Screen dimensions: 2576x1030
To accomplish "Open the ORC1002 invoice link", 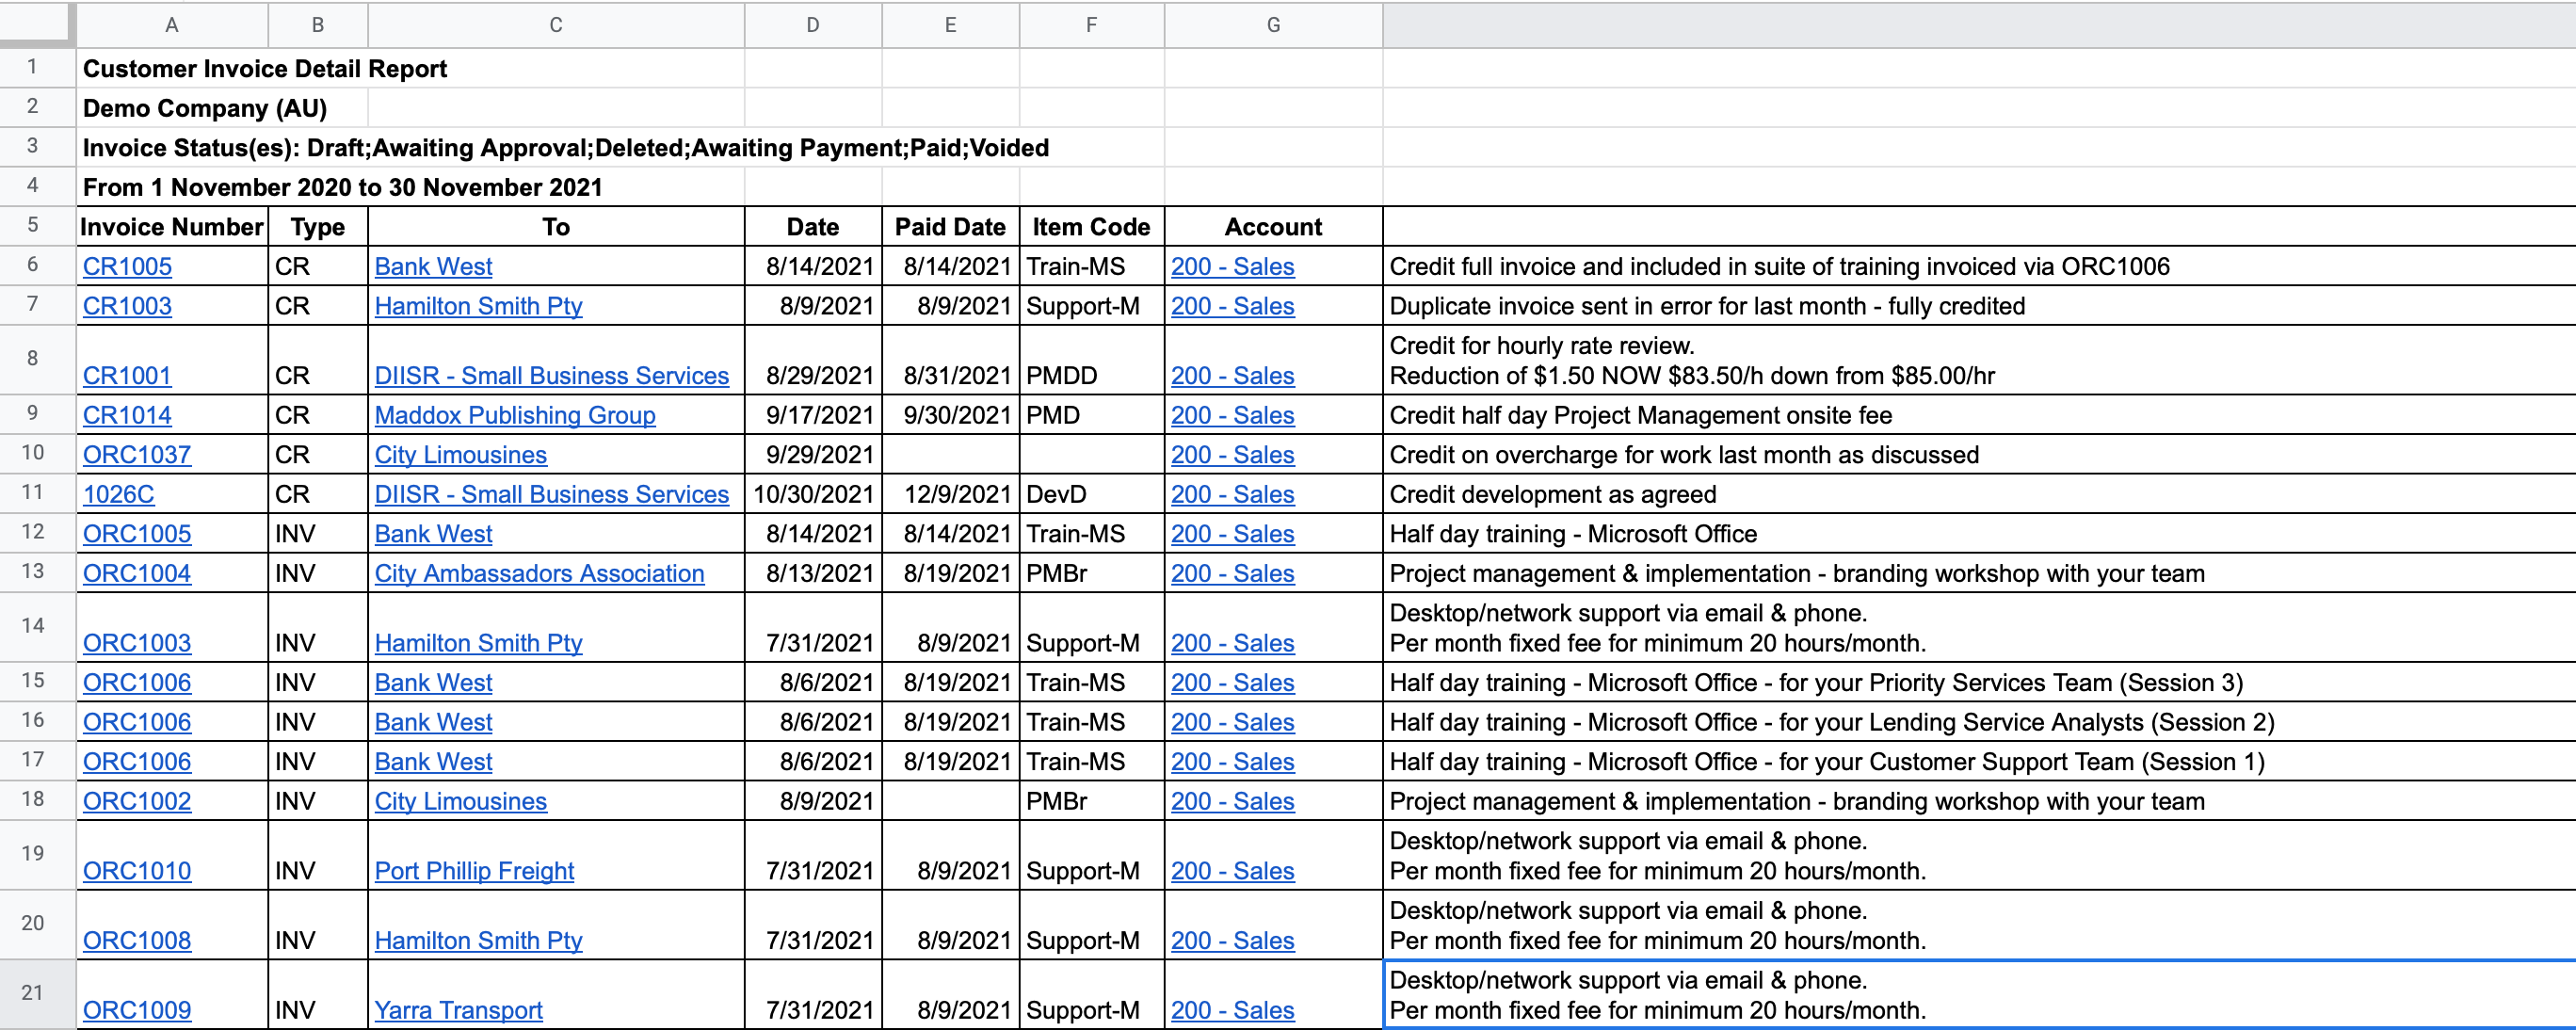I will coord(137,801).
